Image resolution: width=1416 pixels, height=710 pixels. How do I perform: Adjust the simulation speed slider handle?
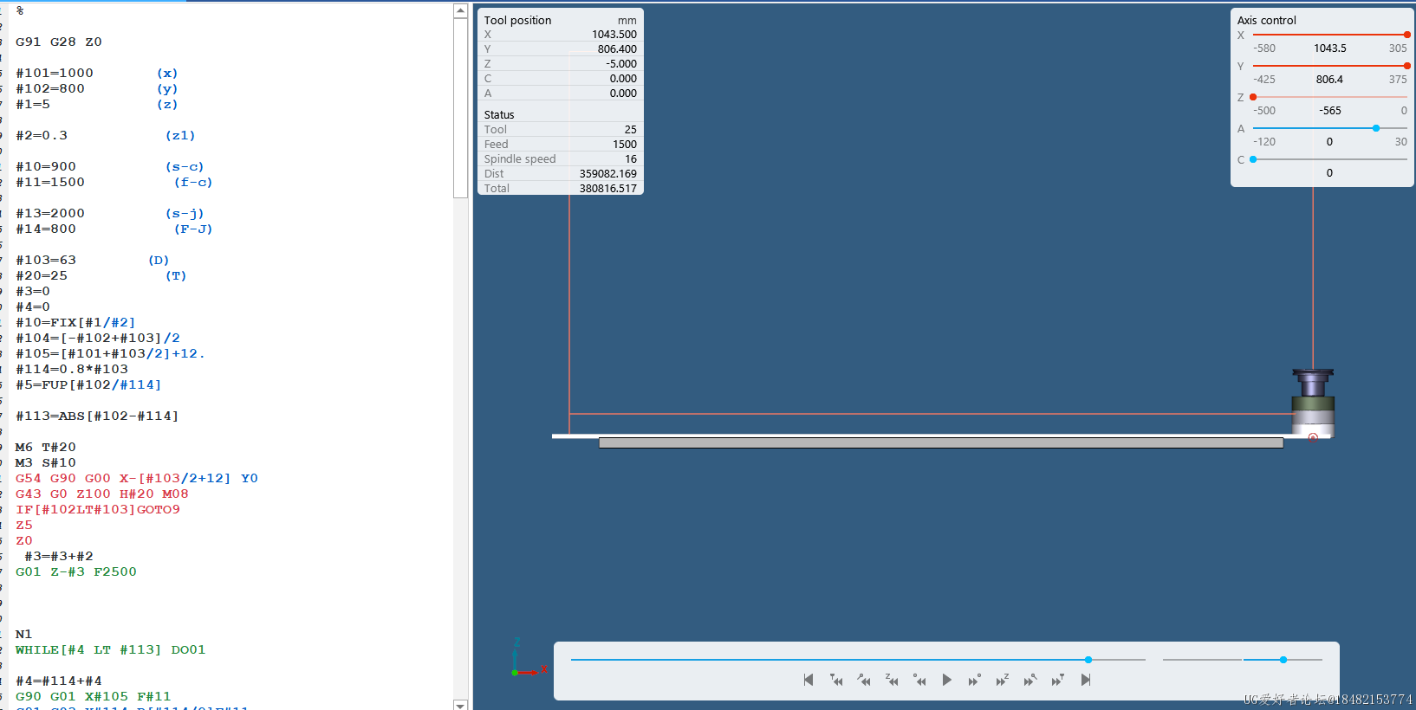point(1283,660)
